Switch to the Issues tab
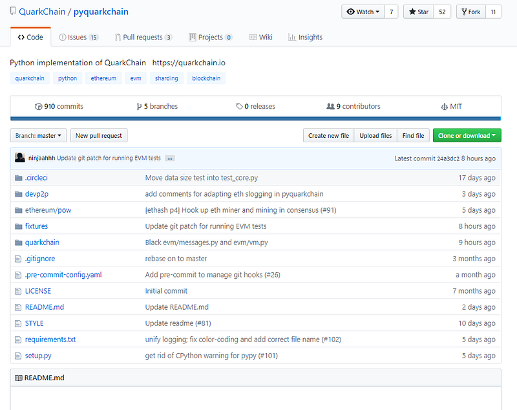 (x=78, y=38)
